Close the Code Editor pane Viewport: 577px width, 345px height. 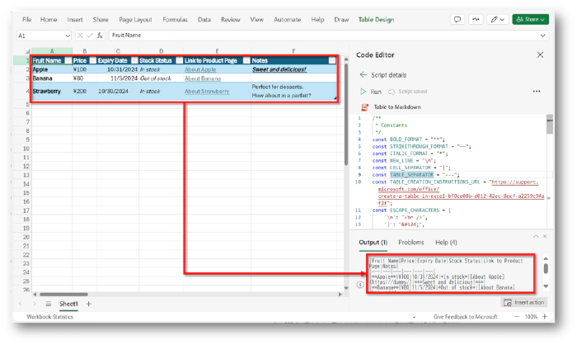pos(540,54)
